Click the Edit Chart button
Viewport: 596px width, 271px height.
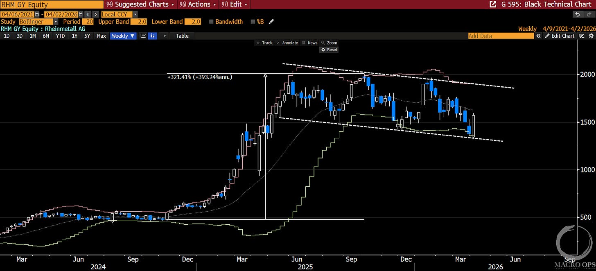point(559,36)
